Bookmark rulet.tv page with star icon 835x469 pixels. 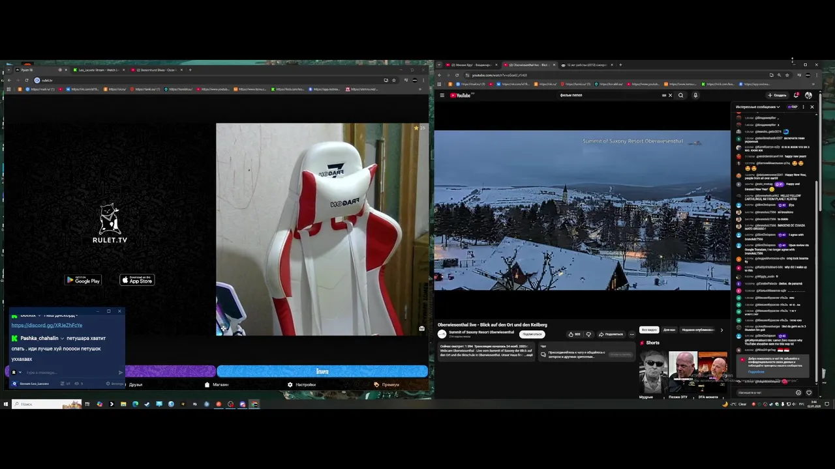click(x=393, y=80)
